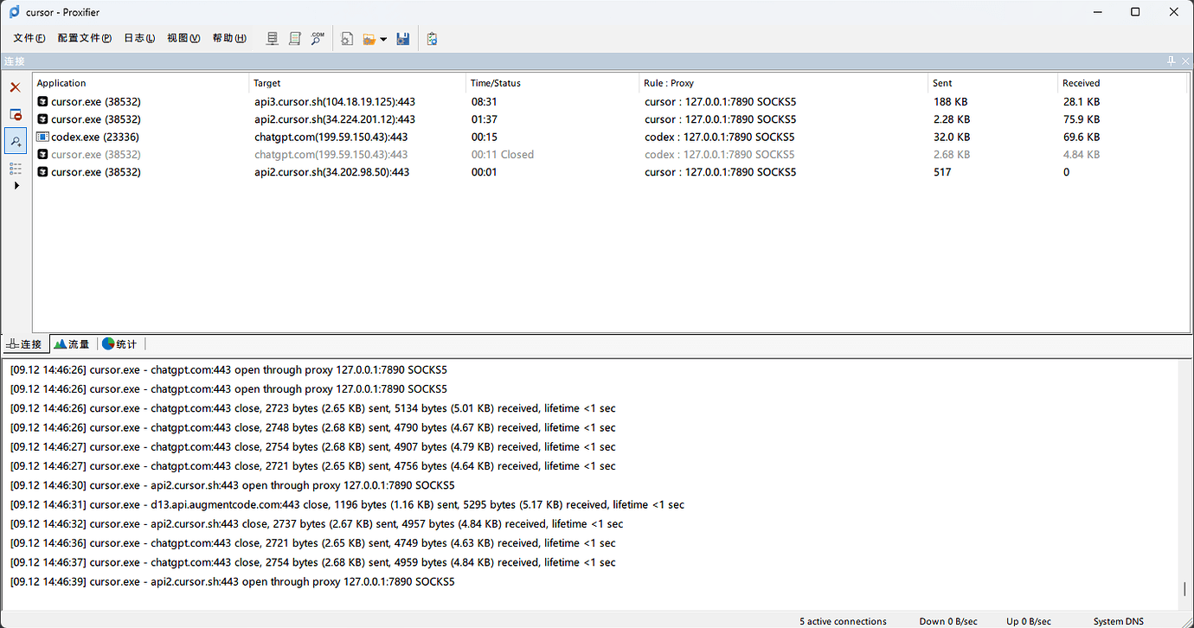Click the clipboard checker toolbar icon
This screenshot has width=1194, height=628.
[432, 38]
